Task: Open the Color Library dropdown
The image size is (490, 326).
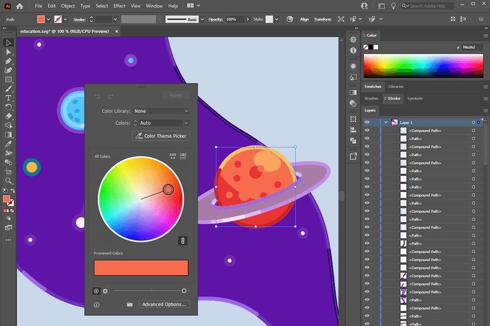Action: pos(161,111)
